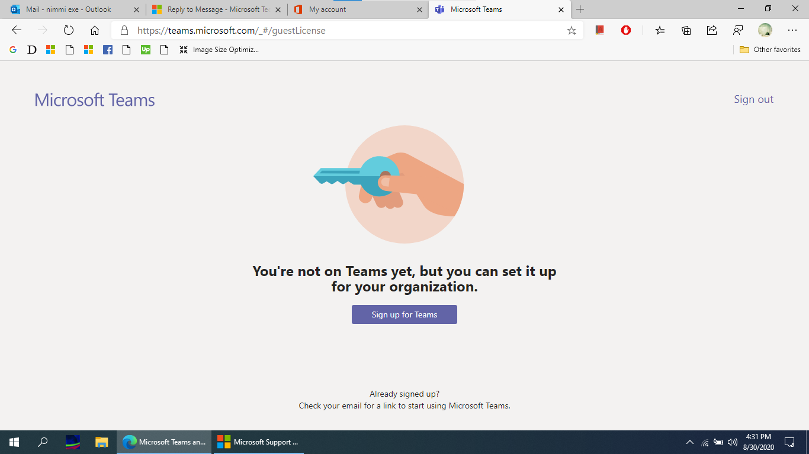
Task: Open the Other favorites folder
Action: [x=770, y=50]
